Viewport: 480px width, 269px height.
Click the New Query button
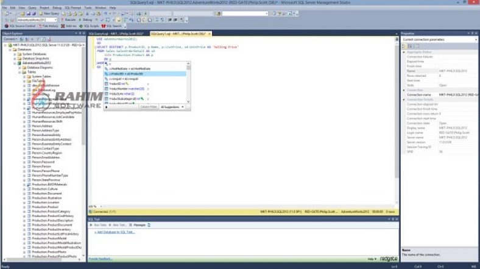pos(49,13)
